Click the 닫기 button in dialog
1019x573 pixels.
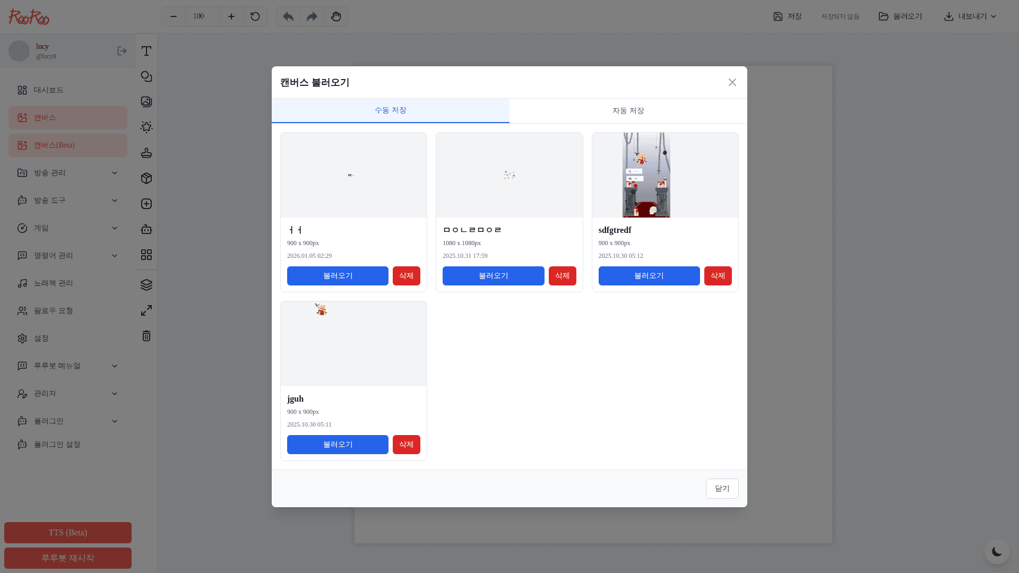click(x=722, y=489)
